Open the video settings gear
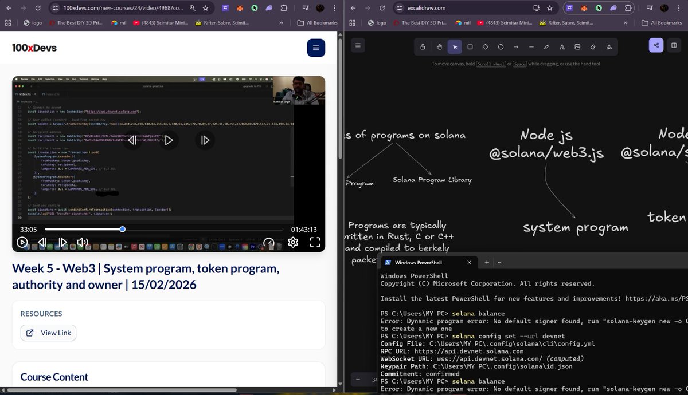This screenshot has width=688, height=395. [292, 242]
